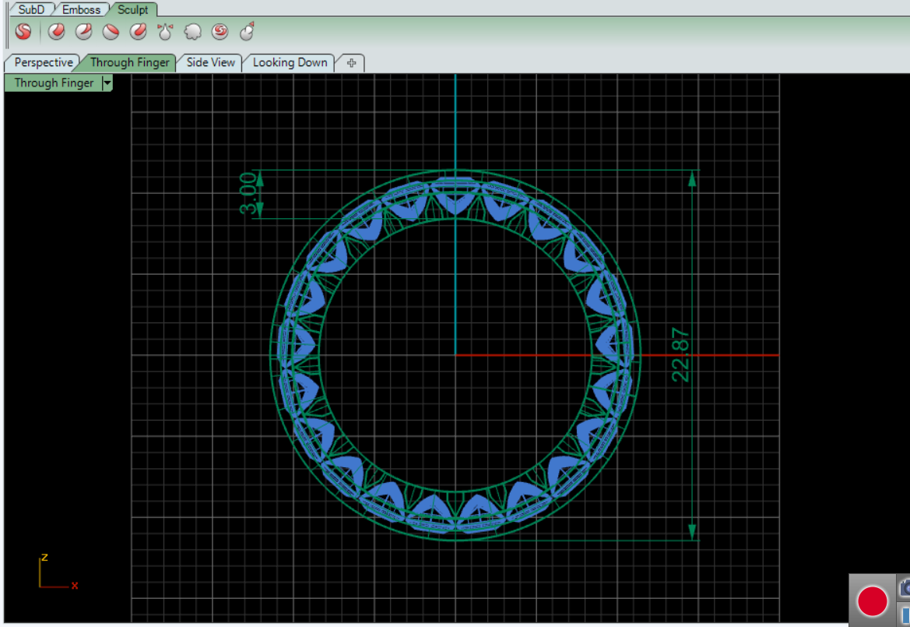Select the 22.87 diameter dimension text

pos(681,355)
